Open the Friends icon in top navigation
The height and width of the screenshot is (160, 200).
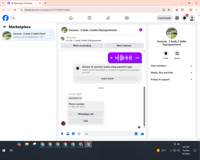[x=108, y=18]
